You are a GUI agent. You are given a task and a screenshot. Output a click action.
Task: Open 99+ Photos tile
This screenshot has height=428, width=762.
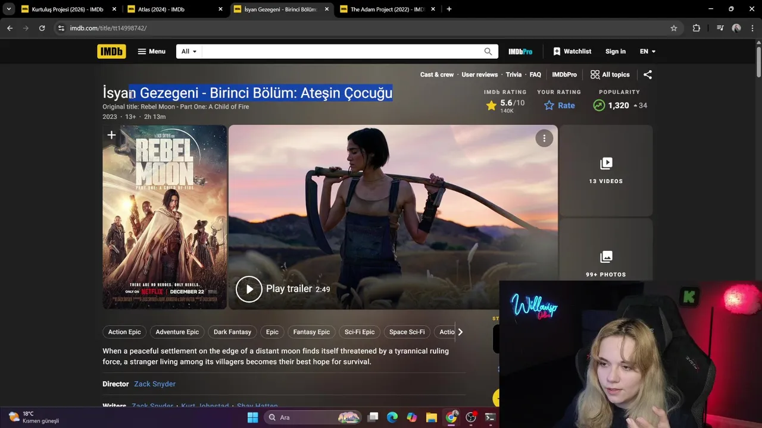[x=606, y=264]
